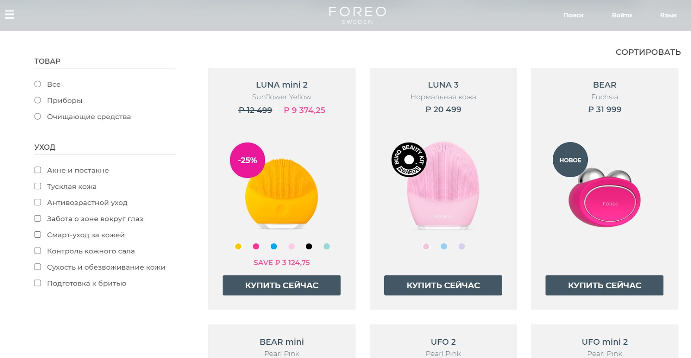Pick the blue swatch under LUNA 3
Viewport: 691px width, 358px height.
pos(444,246)
